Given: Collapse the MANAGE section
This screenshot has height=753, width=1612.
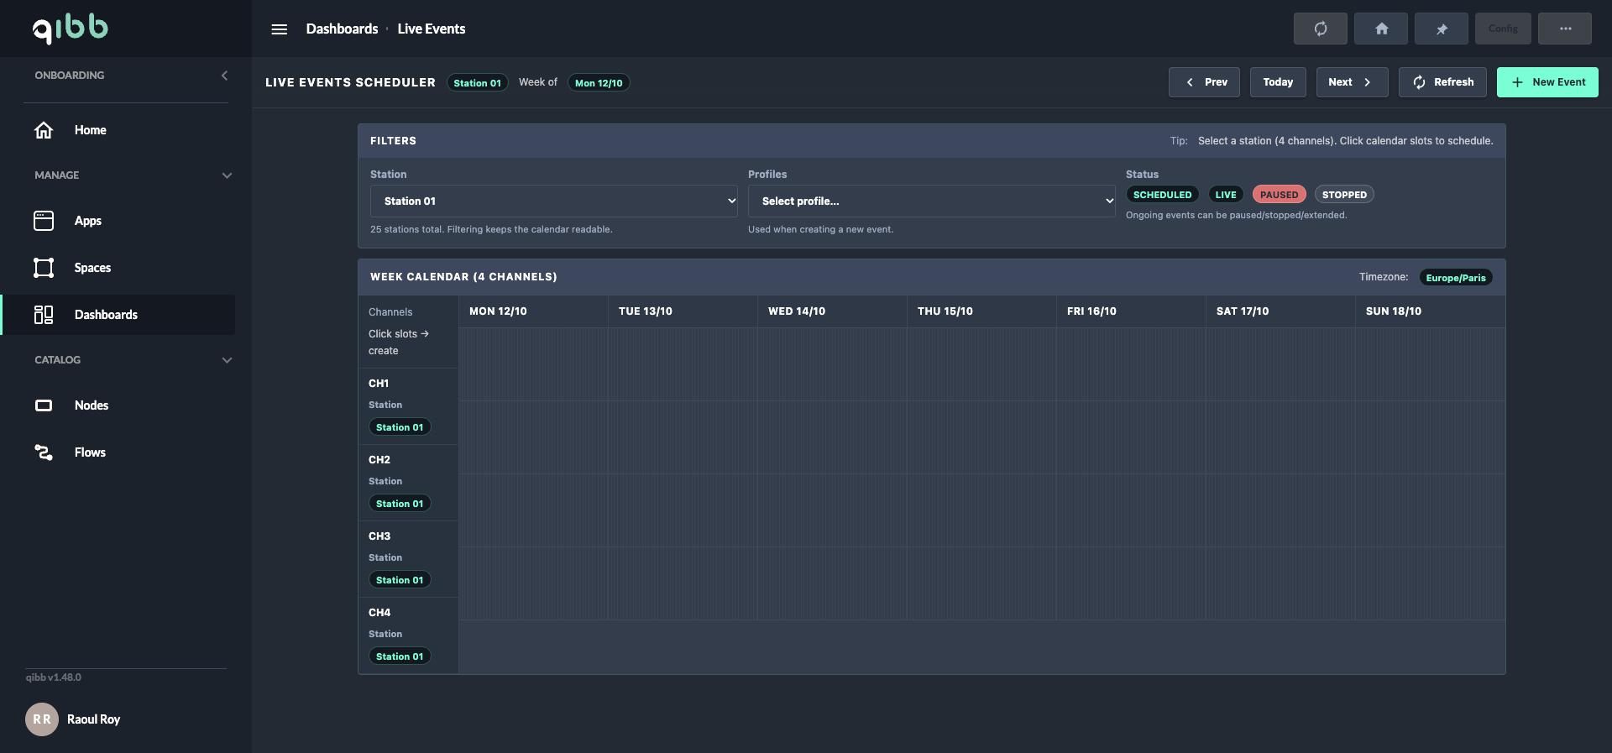Looking at the screenshot, I should click(x=227, y=175).
